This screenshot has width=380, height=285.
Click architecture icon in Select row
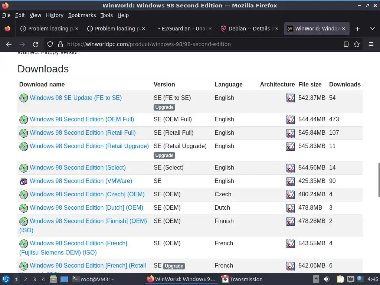click(290, 168)
